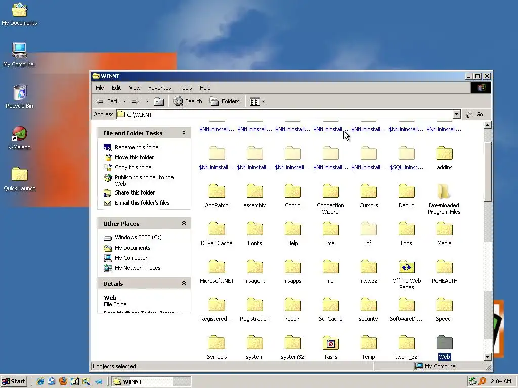The width and height of the screenshot is (518, 388).
Task: Collapse the Other Places panel
Action: 184,223
